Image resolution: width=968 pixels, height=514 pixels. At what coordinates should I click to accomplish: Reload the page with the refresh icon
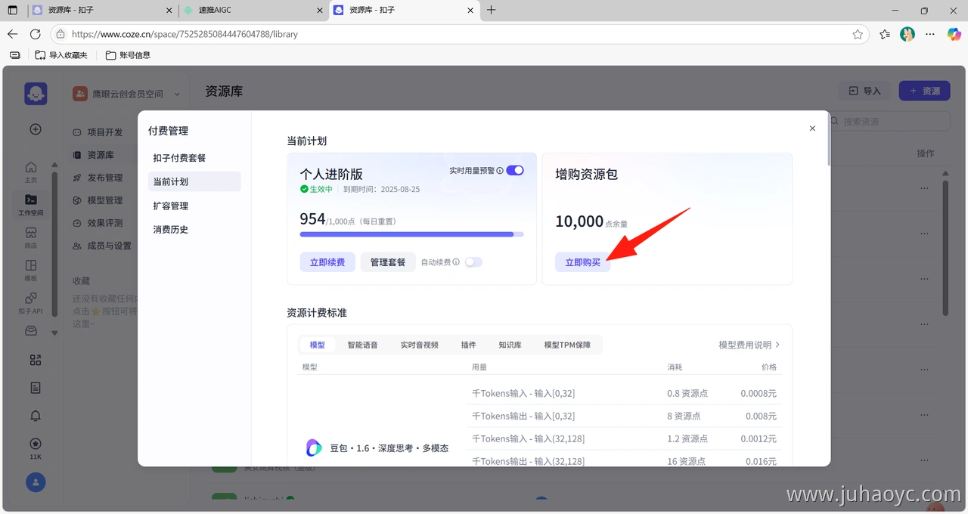point(35,34)
